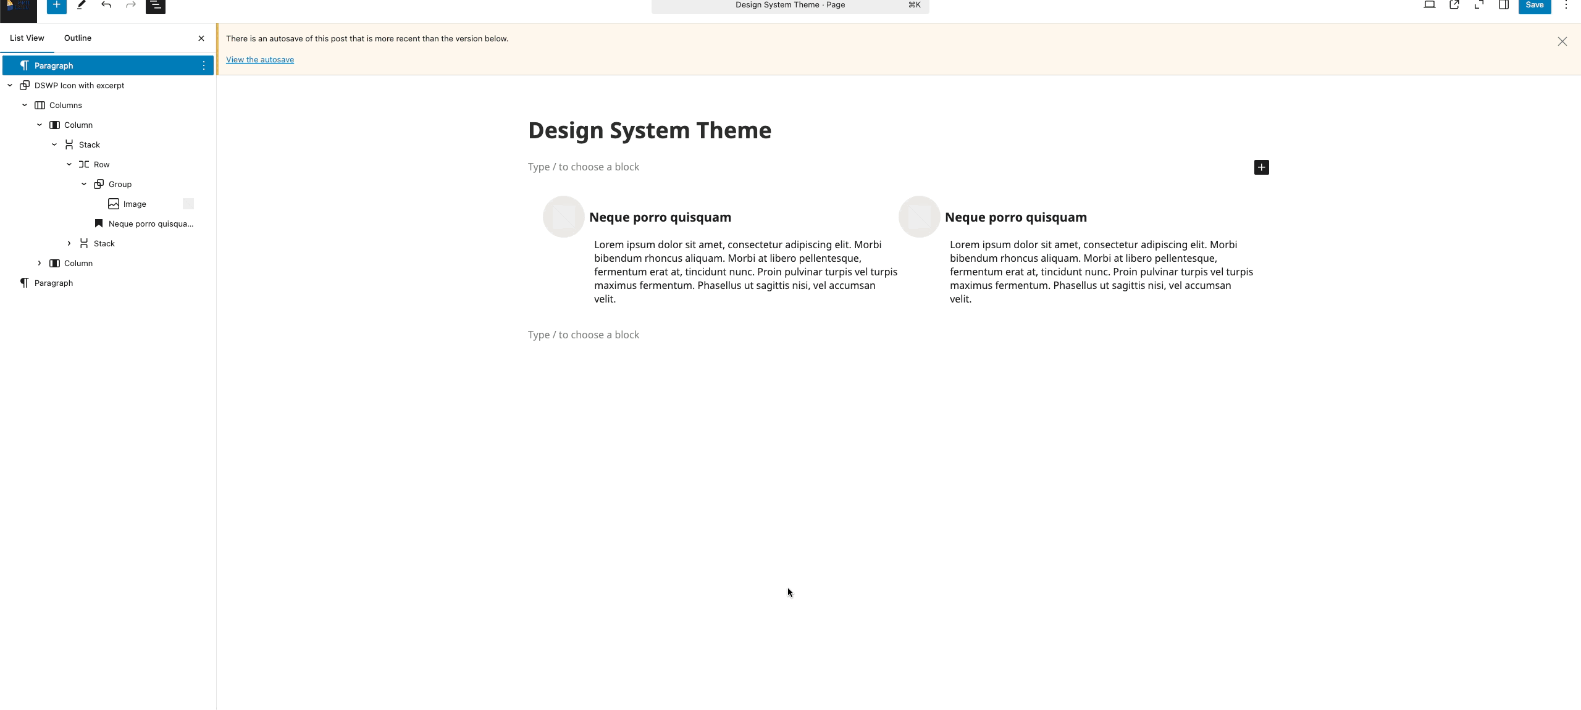Click the Redo arrow
The image size is (1581, 710).
point(131,5)
